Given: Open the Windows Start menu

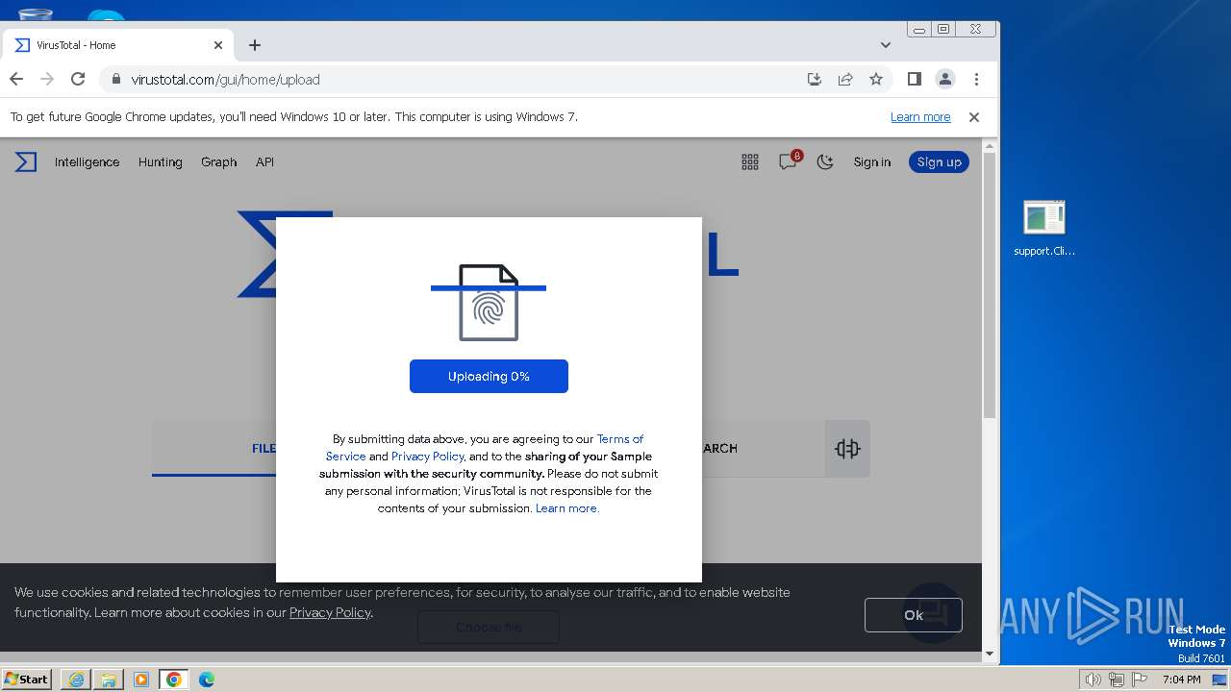Looking at the screenshot, I should 27,680.
